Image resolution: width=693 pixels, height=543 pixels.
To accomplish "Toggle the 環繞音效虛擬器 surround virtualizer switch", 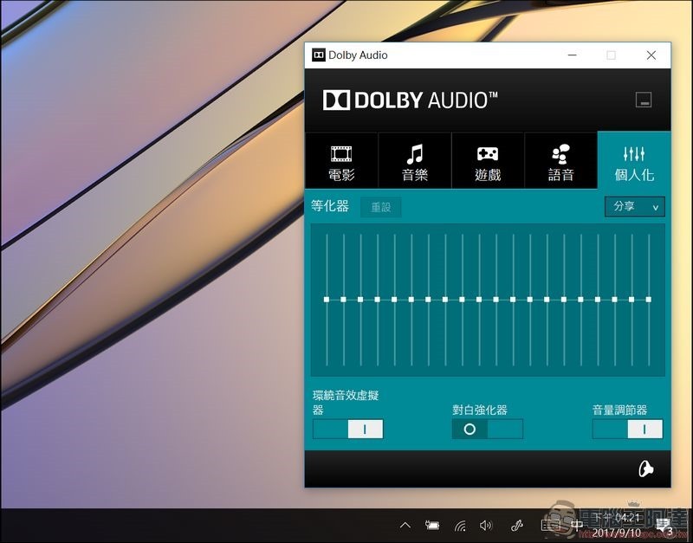I will coord(348,429).
